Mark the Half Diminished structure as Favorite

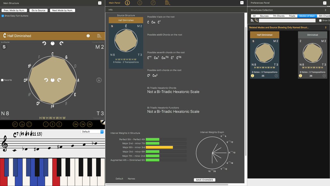tap(2, 80)
